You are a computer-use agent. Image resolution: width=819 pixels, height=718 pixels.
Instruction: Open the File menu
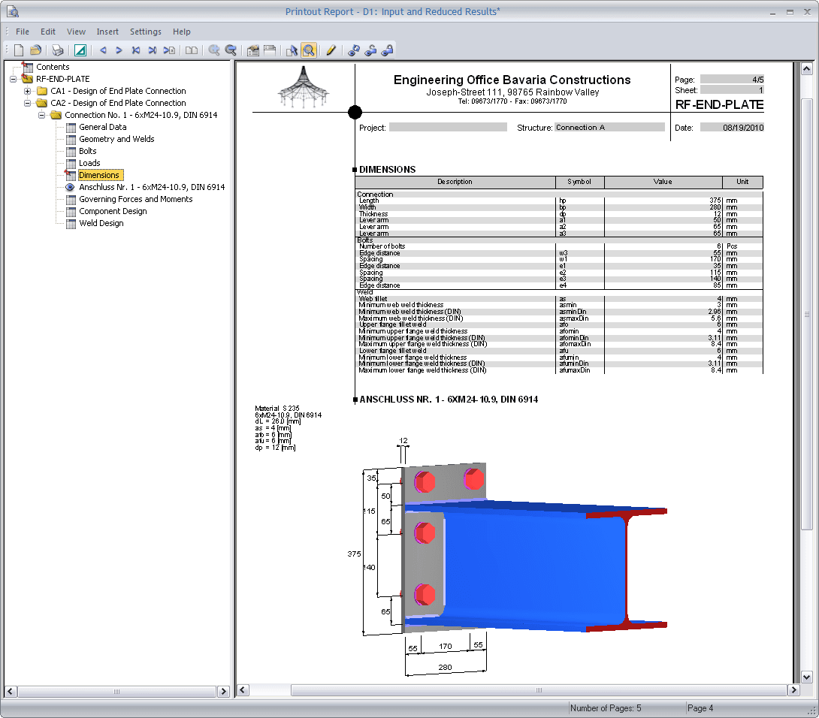(x=23, y=32)
